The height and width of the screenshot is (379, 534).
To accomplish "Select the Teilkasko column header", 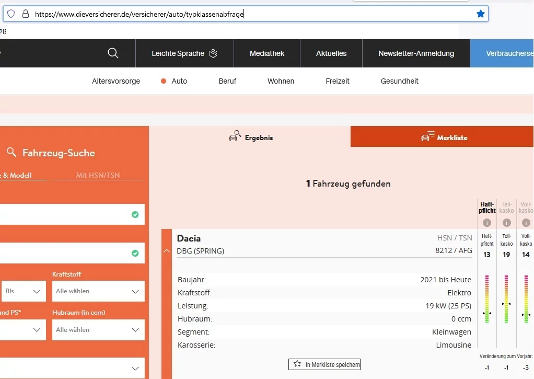I will (x=506, y=207).
